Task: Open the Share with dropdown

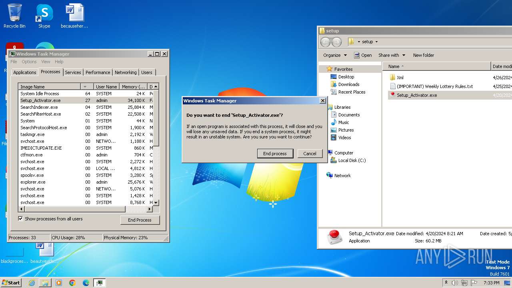Action: (392, 55)
